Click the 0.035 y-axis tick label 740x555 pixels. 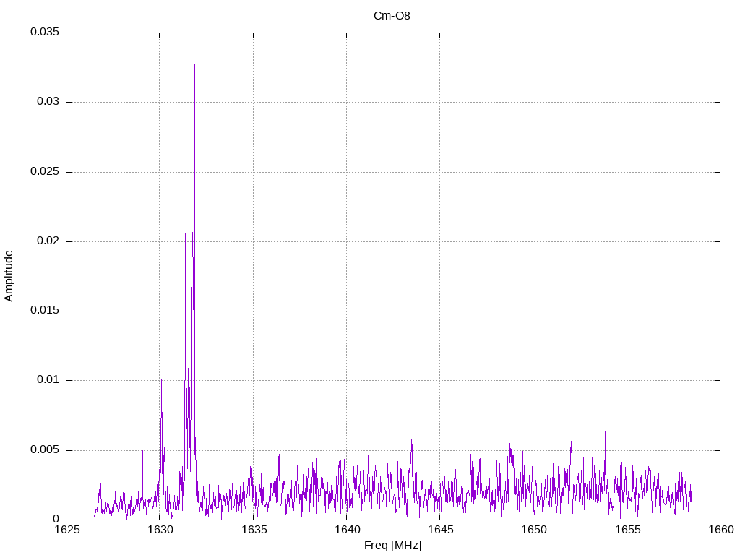pyautogui.click(x=44, y=33)
